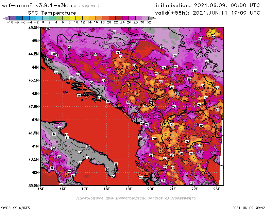
Task: Click the 'Hydrological and Meteorological service of Montenegro' caption
Action: click(x=136, y=198)
